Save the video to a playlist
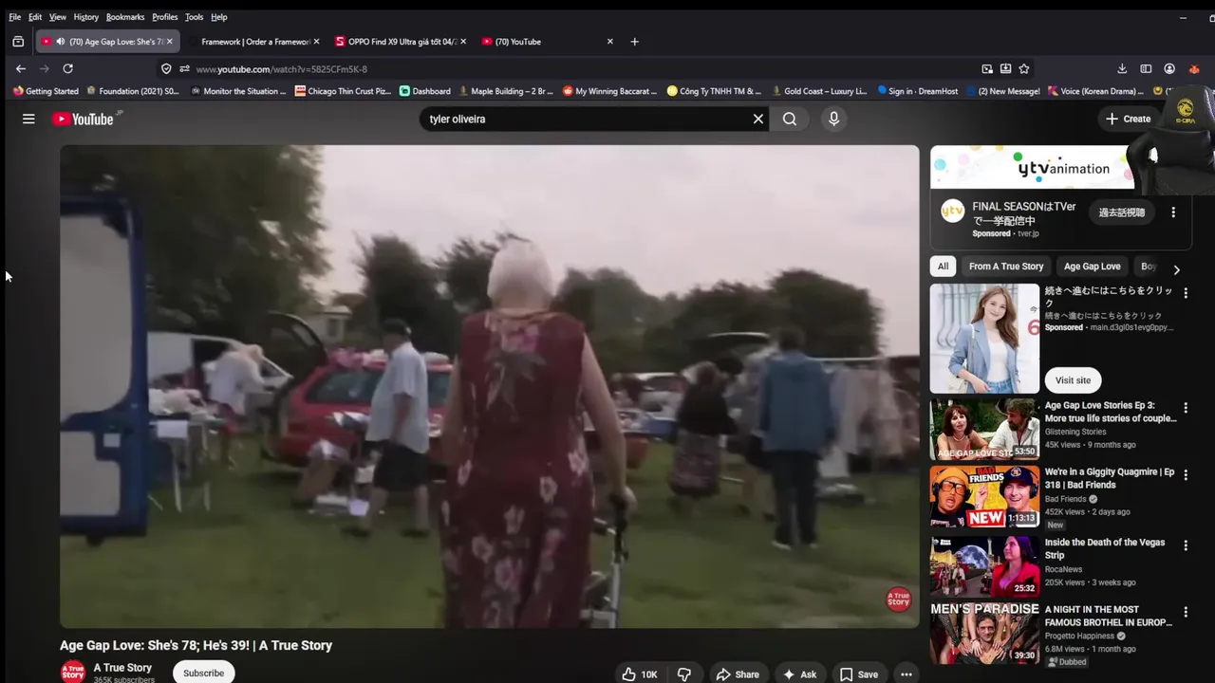Image resolution: width=1215 pixels, height=683 pixels. pyautogui.click(x=858, y=674)
